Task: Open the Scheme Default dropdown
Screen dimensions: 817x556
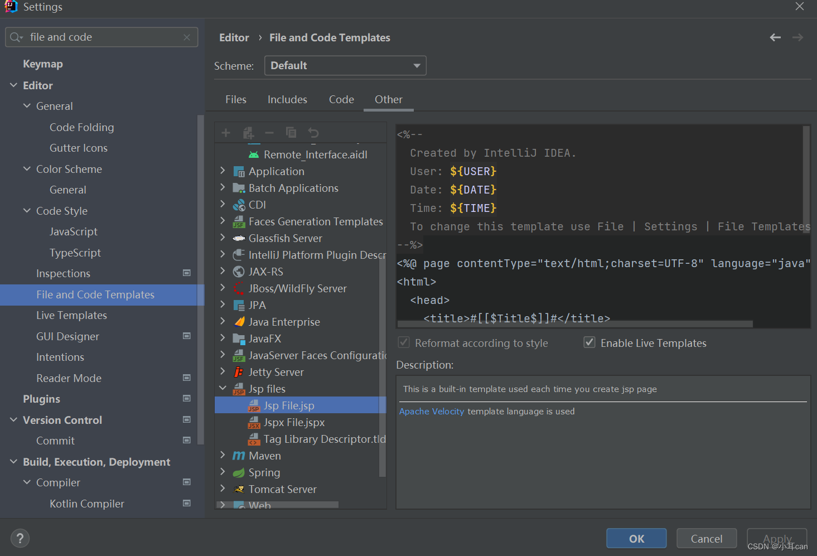Action: tap(345, 65)
